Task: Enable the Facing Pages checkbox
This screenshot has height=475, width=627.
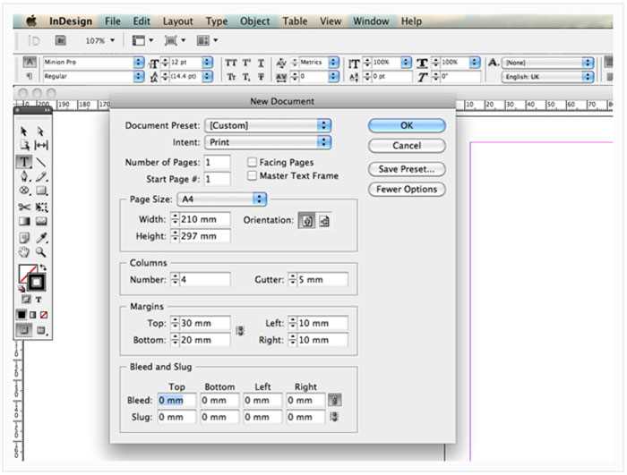Action: [x=252, y=162]
